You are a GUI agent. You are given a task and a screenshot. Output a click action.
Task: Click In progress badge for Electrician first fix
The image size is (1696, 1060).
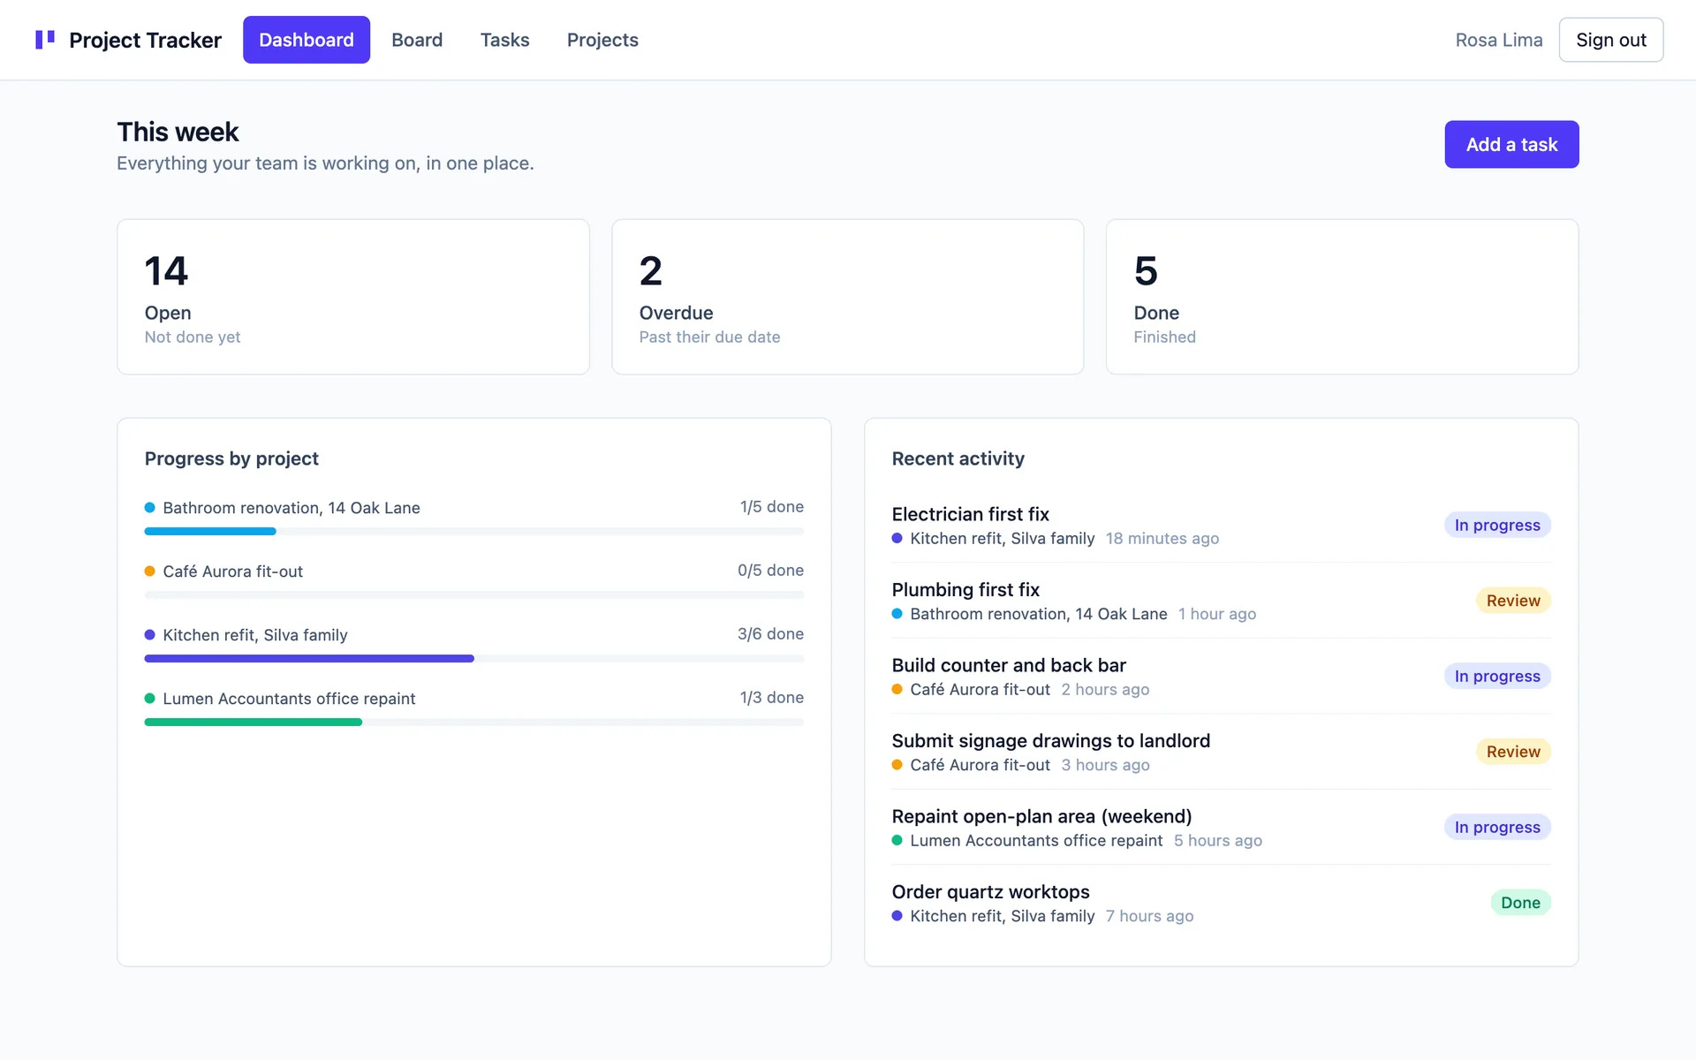(1497, 525)
